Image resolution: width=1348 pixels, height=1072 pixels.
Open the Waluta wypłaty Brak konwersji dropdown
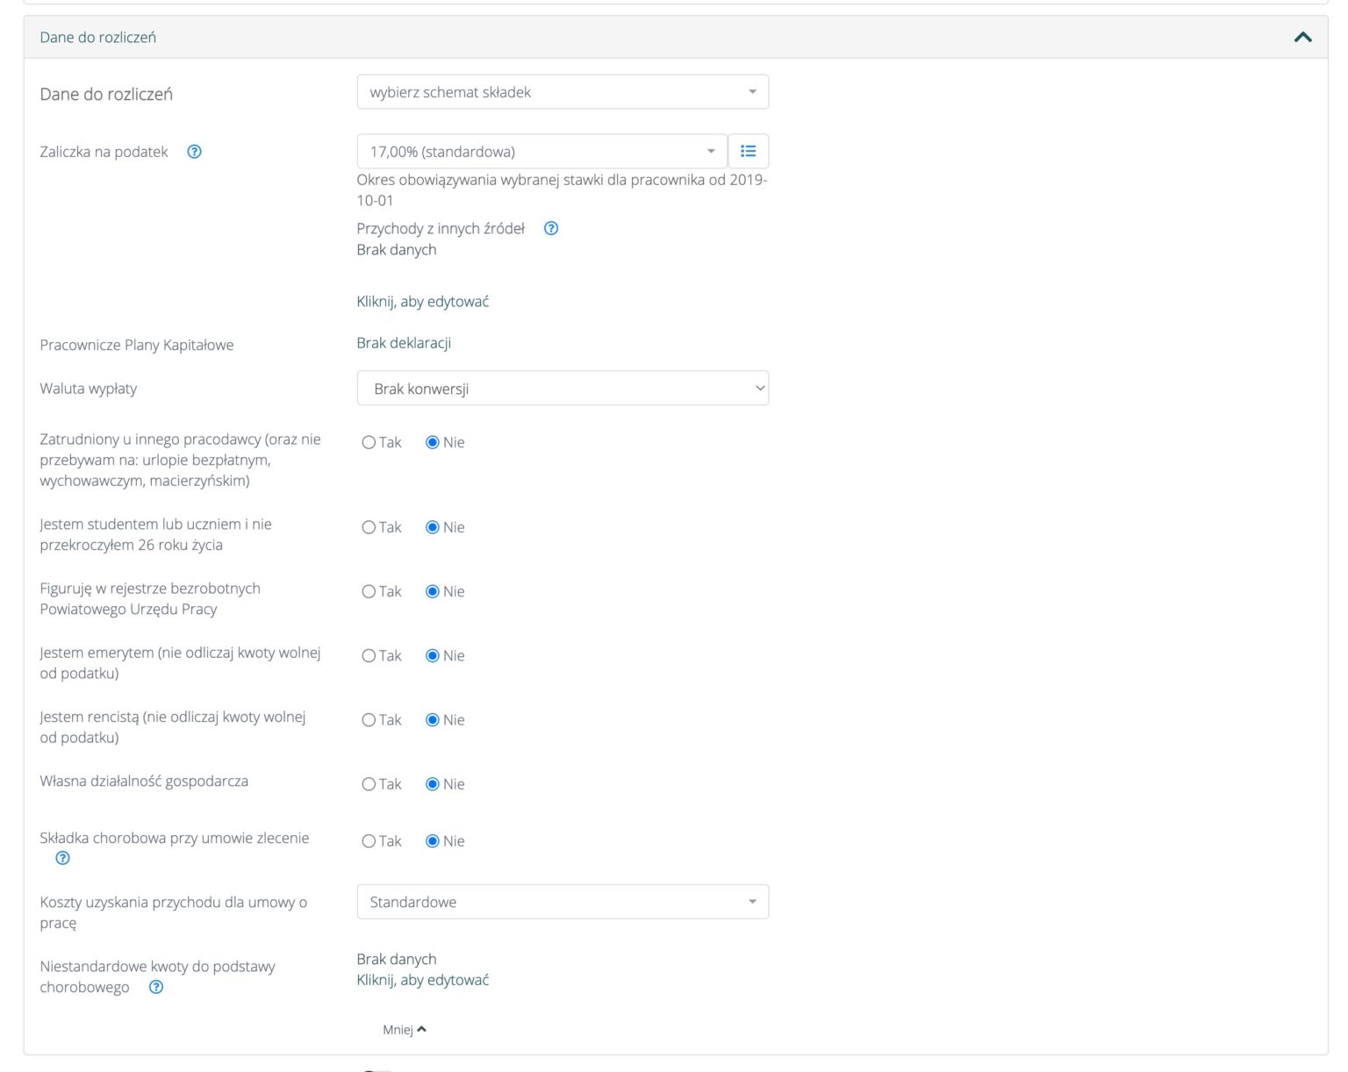pos(562,389)
